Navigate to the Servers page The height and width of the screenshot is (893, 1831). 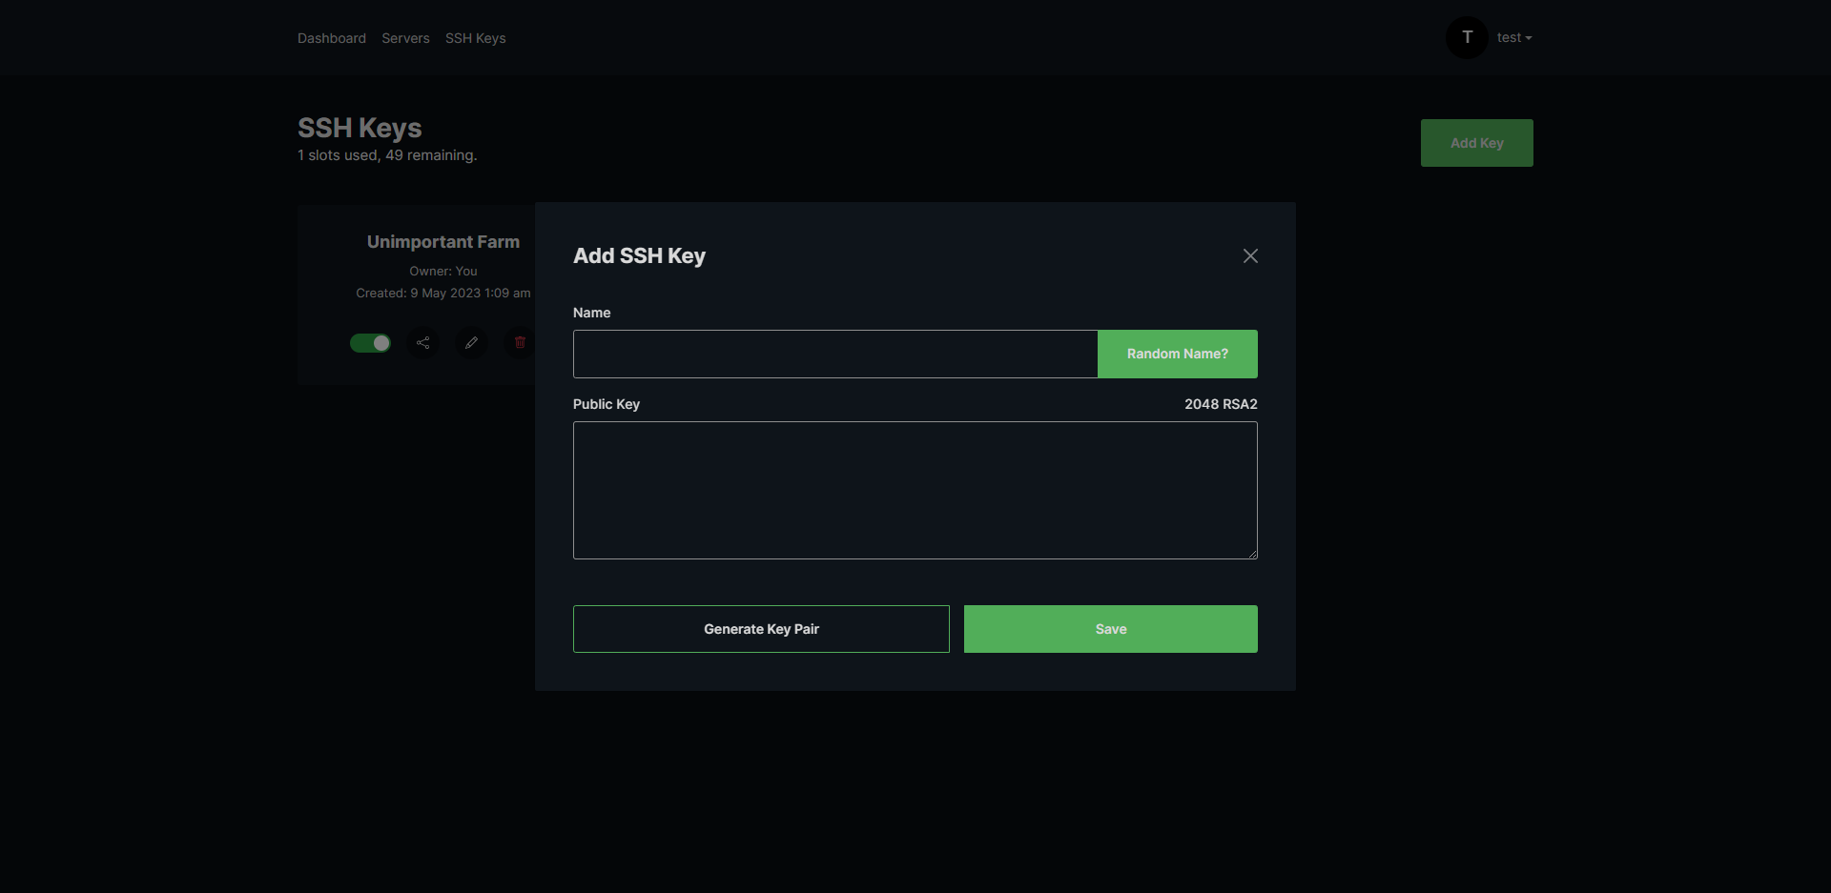tap(405, 38)
